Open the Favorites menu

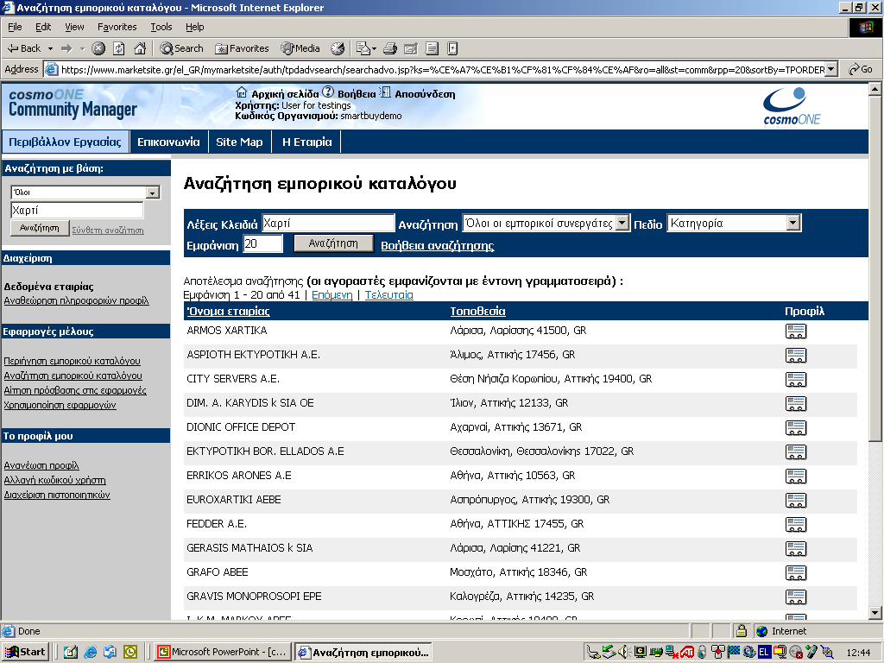117,27
